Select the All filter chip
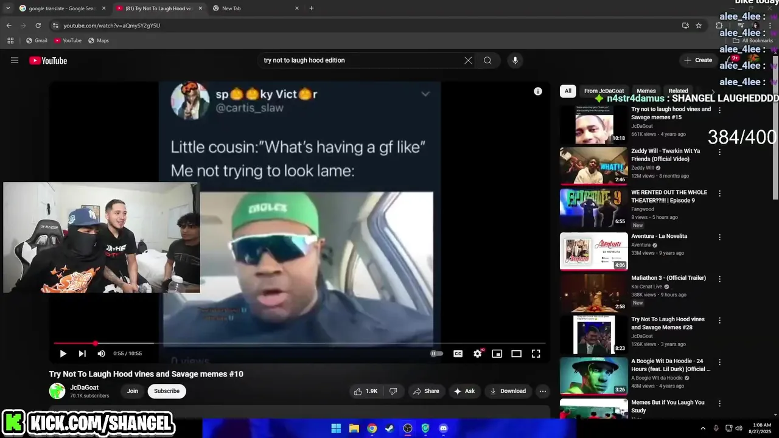Screen dimensions: 779x438 568,91
